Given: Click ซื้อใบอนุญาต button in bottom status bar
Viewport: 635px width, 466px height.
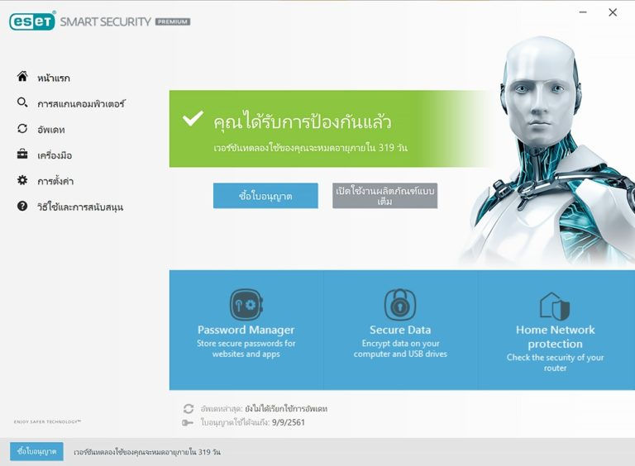Looking at the screenshot, I should pos(36,451).
